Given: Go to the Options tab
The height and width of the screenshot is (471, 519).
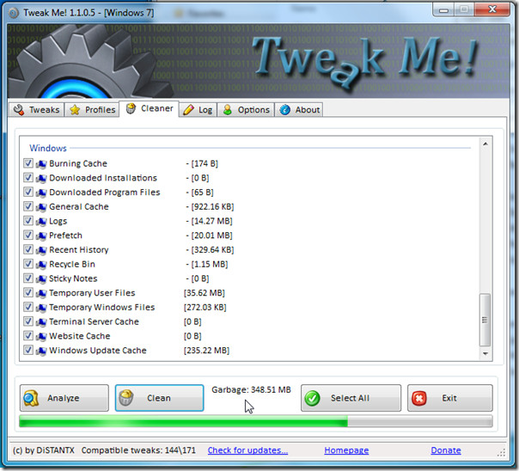Looking at the screenshot, I should point(246,109).
